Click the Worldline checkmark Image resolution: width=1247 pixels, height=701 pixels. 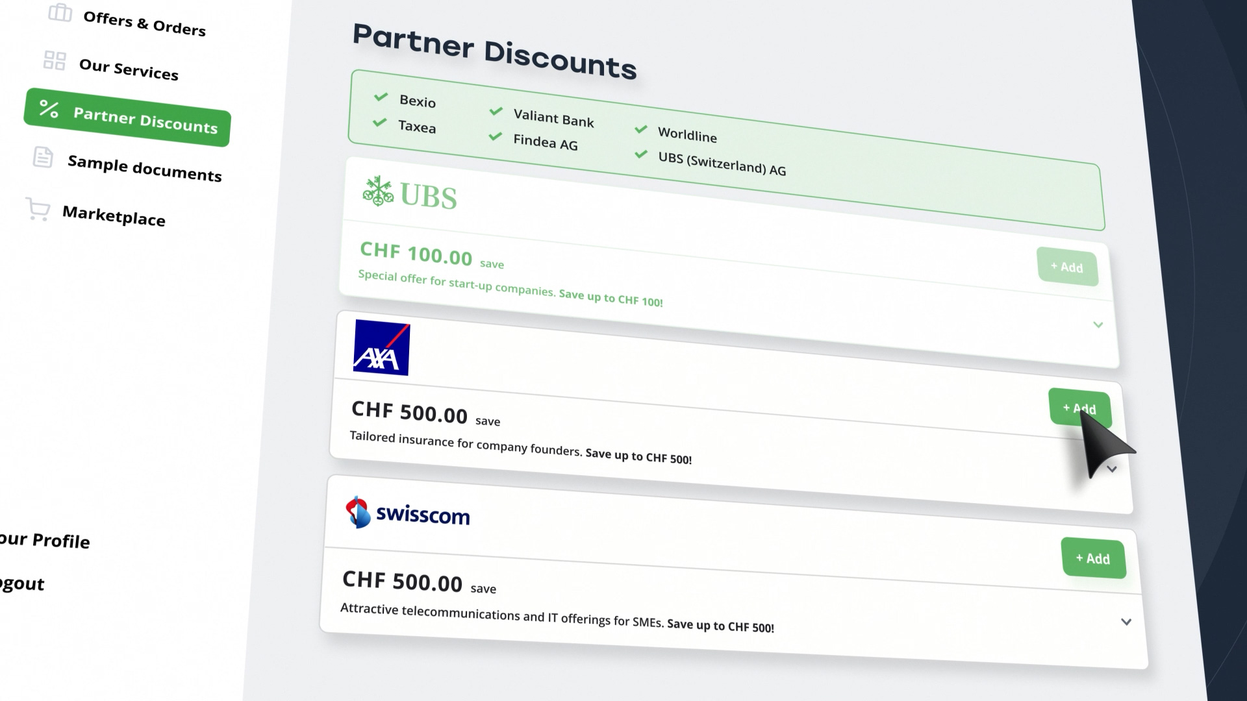click(x=641, y=129)
